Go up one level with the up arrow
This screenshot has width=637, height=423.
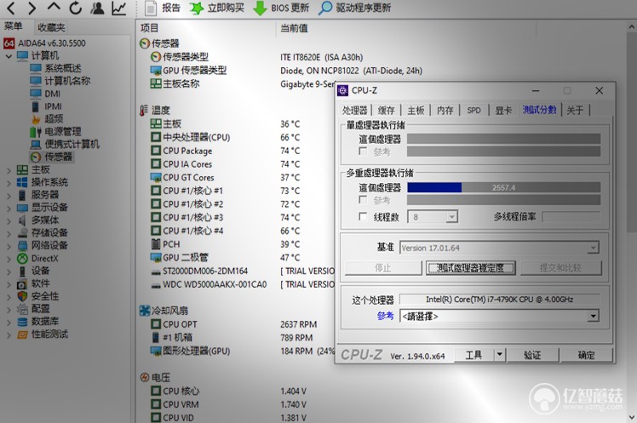pos(54,7)
